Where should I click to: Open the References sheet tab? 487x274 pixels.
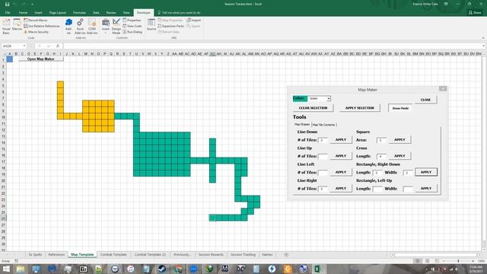[x=56, y=254]
